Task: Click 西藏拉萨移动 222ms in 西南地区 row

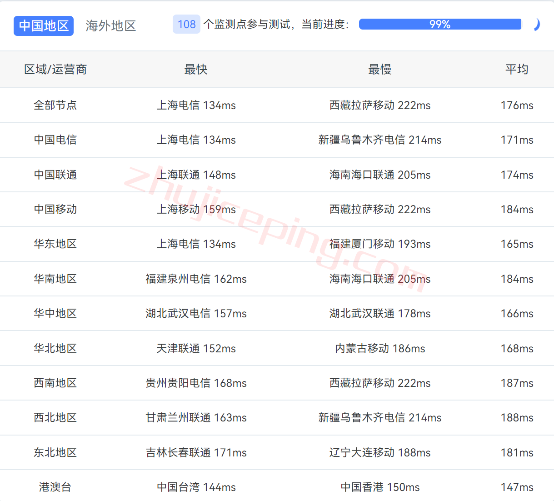Action: (x=380, y=383)
